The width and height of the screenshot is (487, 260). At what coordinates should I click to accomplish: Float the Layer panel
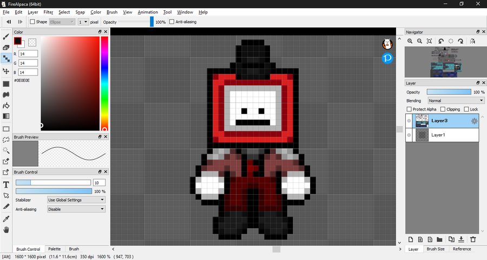tap(478, 83)
